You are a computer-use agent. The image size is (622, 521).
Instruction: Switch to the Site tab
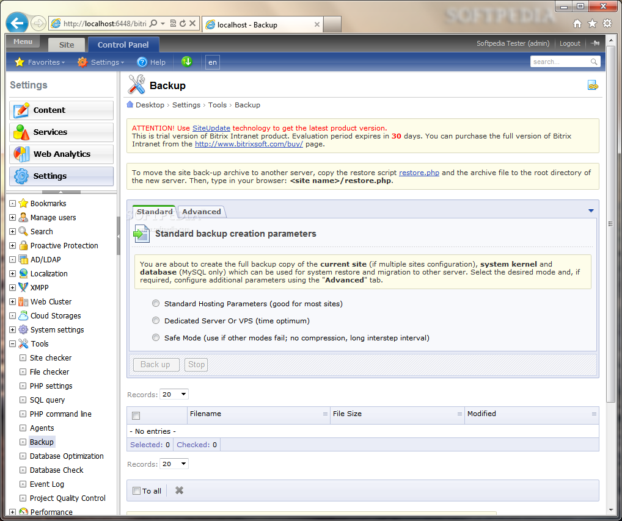pyautogui.click(x=66, y=45)
